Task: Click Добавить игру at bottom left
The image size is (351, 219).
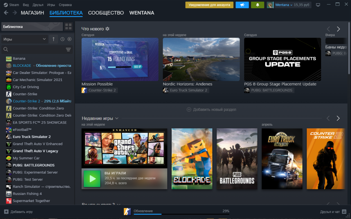Action: pyautogui.click(x=18, y=212)
